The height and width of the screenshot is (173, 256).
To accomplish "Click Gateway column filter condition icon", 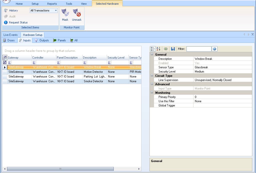I will [x=10, y=63].
